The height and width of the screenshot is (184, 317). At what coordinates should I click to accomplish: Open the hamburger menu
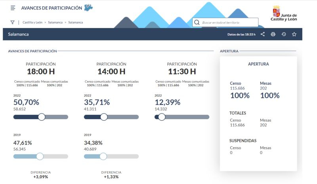click(13, 8)
